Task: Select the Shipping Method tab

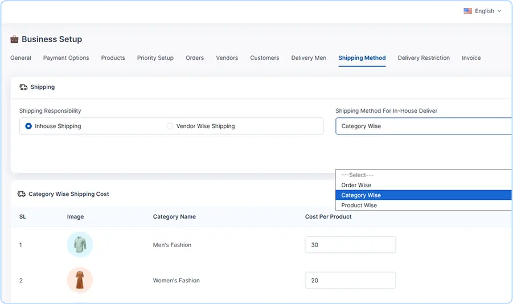Action: point(362,58)
